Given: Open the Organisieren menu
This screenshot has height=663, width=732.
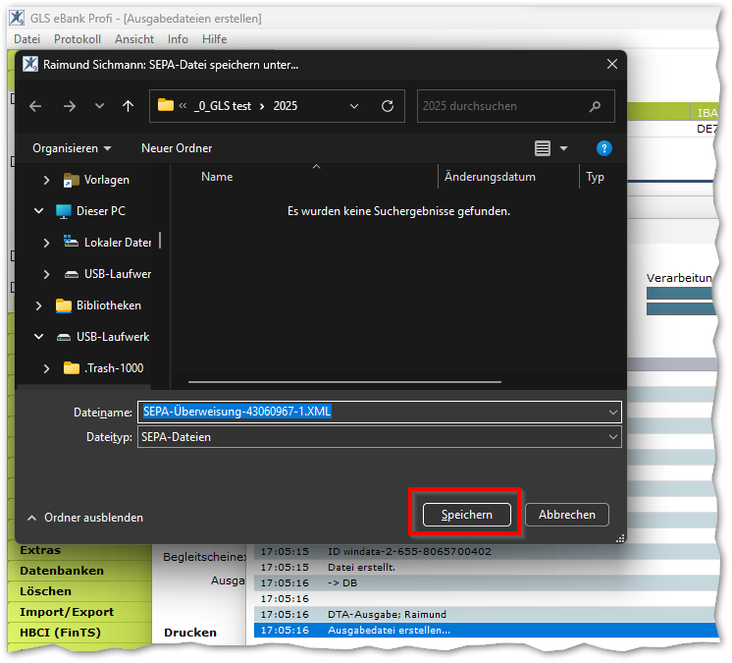Looking at the screenshot, I should [x=72, y=148].
